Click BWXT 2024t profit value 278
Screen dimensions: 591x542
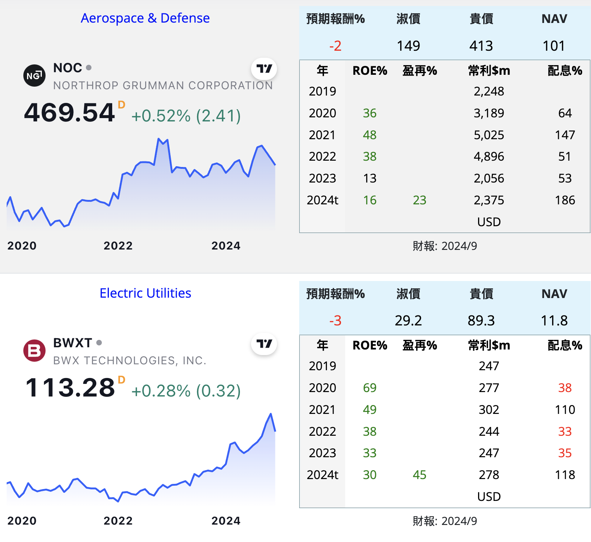pyautogui.click(x=489, y=475)
